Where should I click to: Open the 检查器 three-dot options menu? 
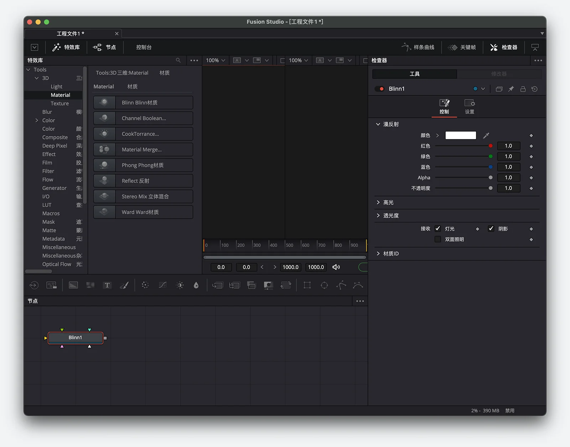(x=538, y=61)
